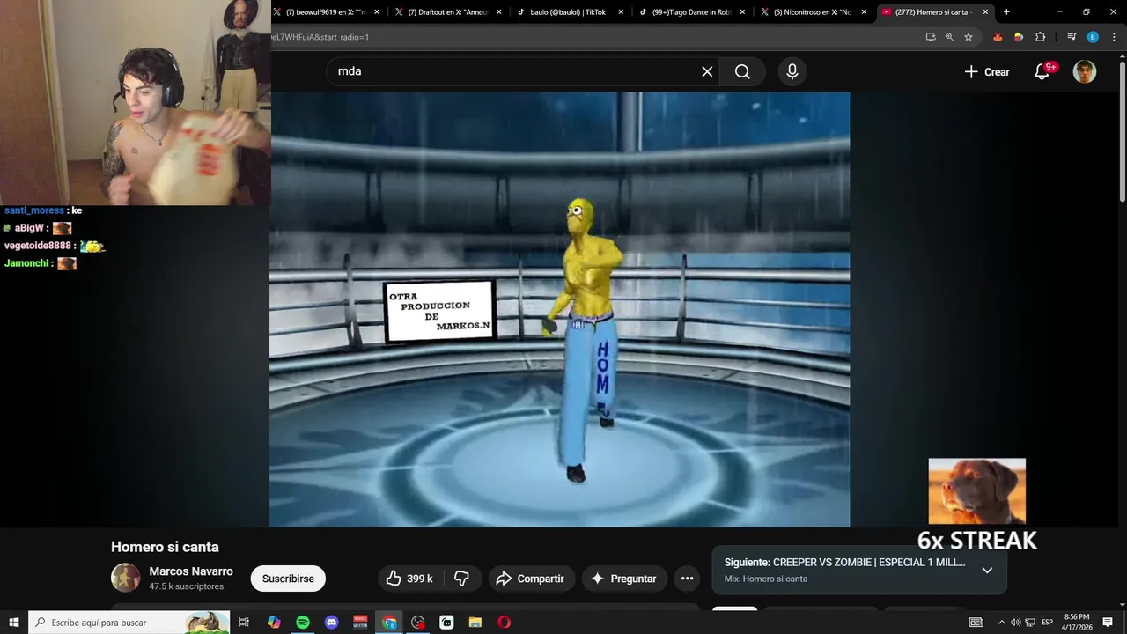
Task: Dislike the Homero si canta video
Action: coord(461,579)
